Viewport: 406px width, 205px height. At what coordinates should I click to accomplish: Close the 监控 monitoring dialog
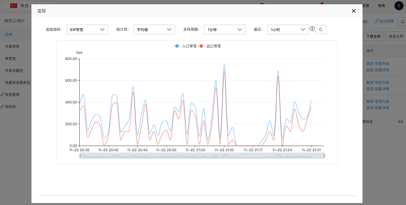353,11
